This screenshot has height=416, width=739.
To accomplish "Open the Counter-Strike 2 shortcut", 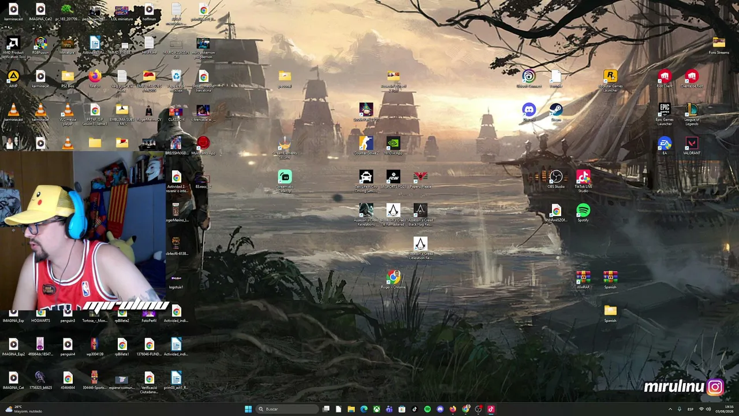I will 366,146.
